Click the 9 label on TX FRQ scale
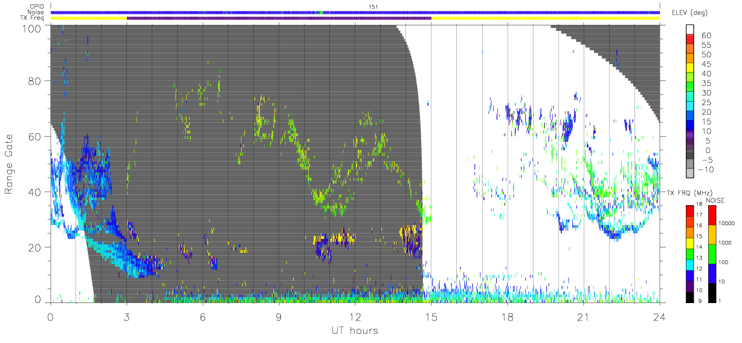Viewport: 742px width, 343px height. point(700,300)
